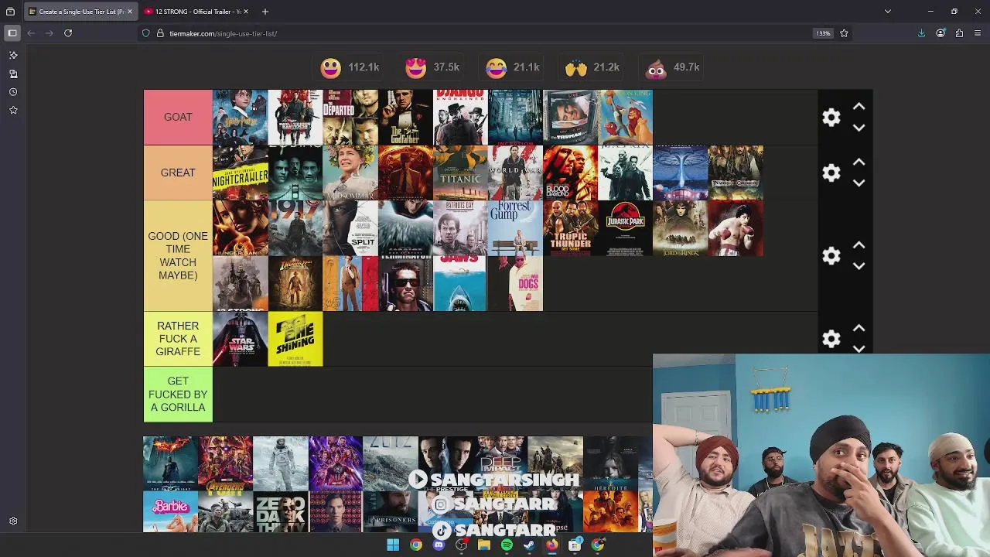Toggle the browser sidebar button
Viewport: 990px width, 557px height.
pyautogui.click(x=12, y=33)
